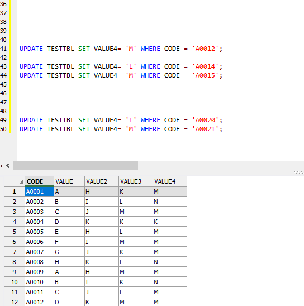Viewport: 304px width, 306px height.
Task: Click line number 49 in the gutter
Action: pos(3,120)
